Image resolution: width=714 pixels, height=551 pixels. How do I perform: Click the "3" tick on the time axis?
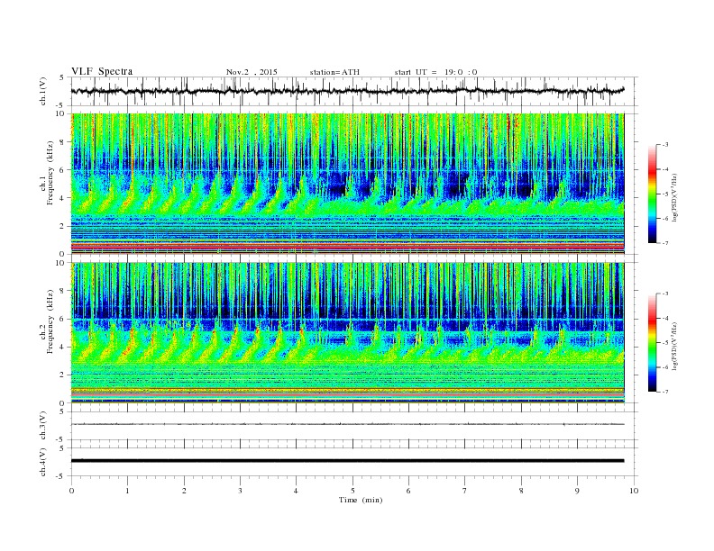[240, 491]
